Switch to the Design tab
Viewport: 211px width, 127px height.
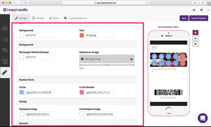[x=21, y=18]
